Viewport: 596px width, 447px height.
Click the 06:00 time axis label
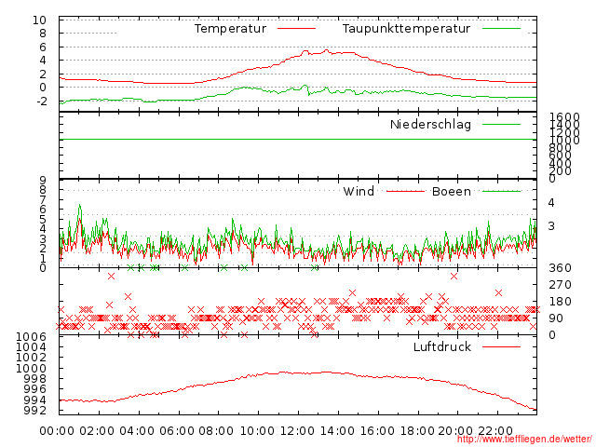pos(177,431)
